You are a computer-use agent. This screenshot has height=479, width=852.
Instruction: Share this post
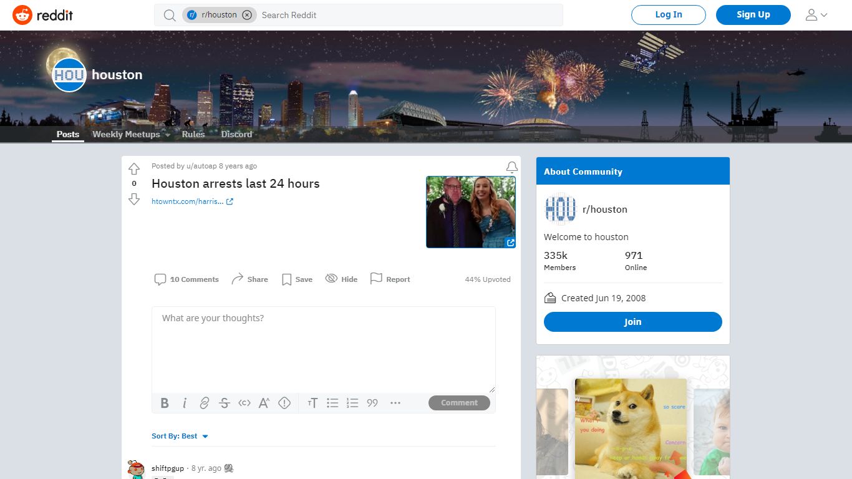click(249, 279)
